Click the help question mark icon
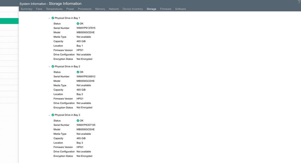 pyautogui.click(x=299, y=2)
